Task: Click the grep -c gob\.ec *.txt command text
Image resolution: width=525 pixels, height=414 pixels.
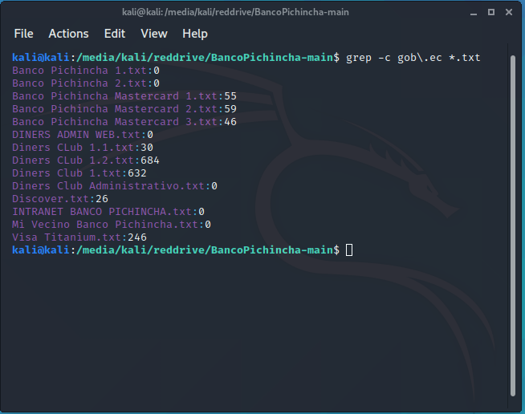Action: [x=413, y=58]
